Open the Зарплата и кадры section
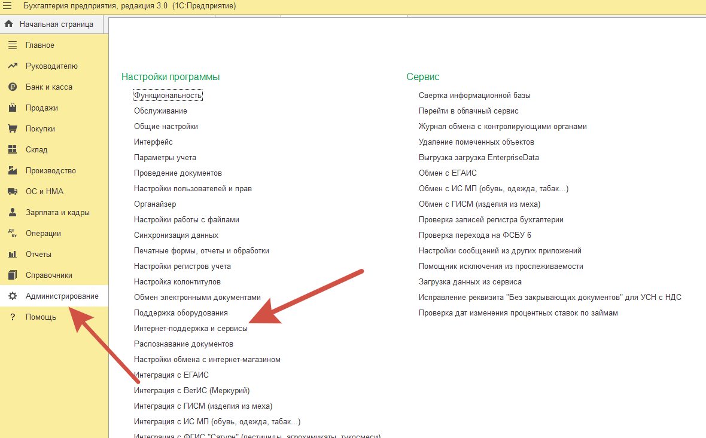Viewport: 706px width, 438px height. point(57,213)
